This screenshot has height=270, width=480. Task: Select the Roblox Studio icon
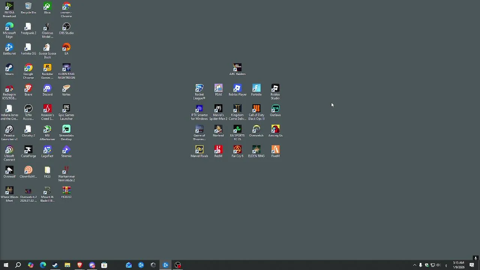pyautogui.click(x=275, y=92)
